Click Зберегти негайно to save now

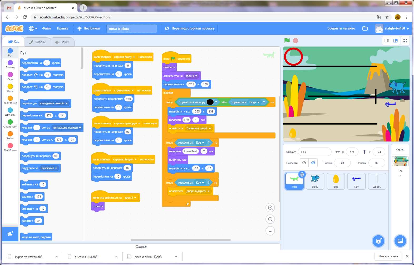click(341, 28)
